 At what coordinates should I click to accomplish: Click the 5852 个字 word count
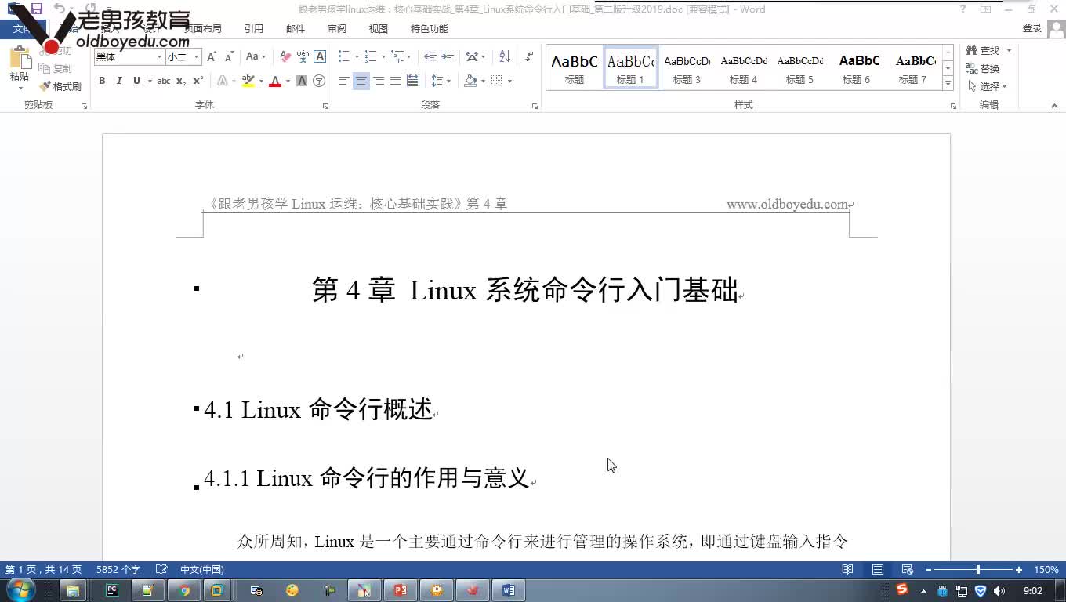point(118,570)
